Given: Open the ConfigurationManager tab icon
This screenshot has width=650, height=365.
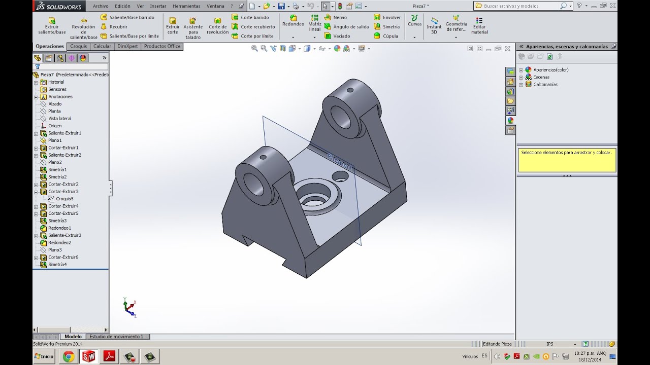Looking at the screenshot, I should coord(60,58).
